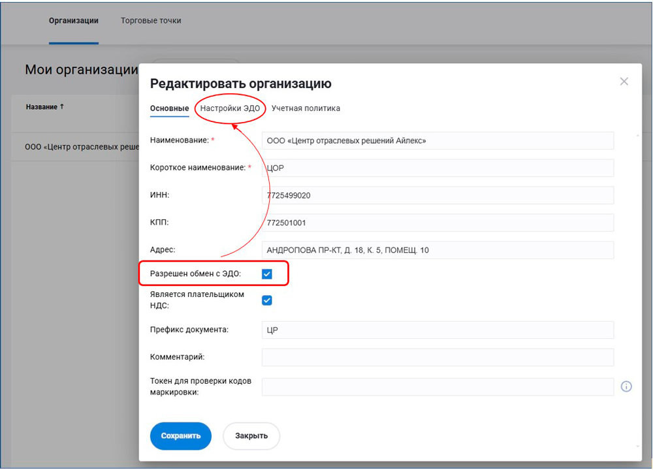Go to the Торговые точки section
The height and width of the screenshot is (470, 653).
click(x=151, y=21)
